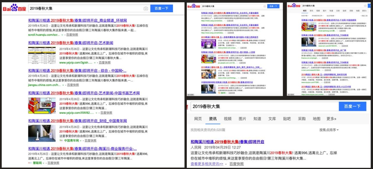Viewport: 373px width, 169px height.
Task: Expand the arrow beside www.ysjvip.com/XW URL
Action: (x=96, y=113)
